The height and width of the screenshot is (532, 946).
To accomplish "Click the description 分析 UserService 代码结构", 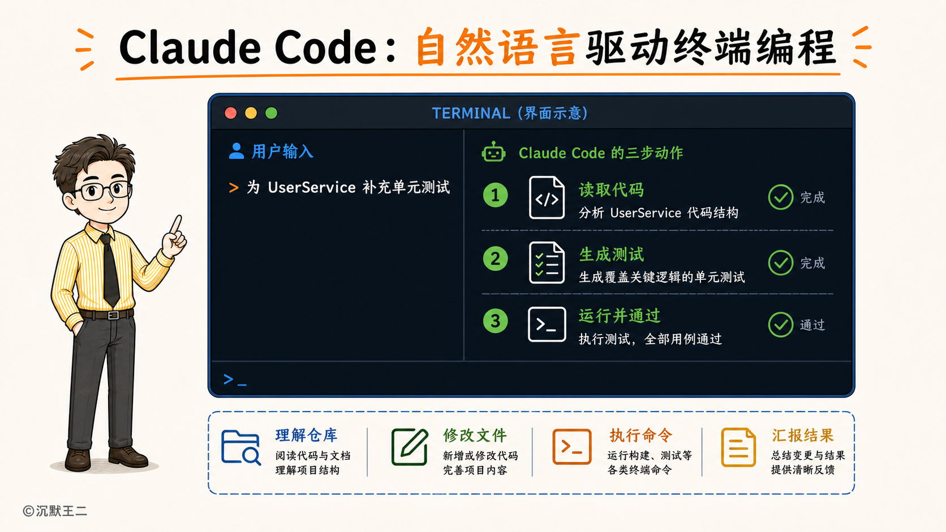I will coord(659,213).
